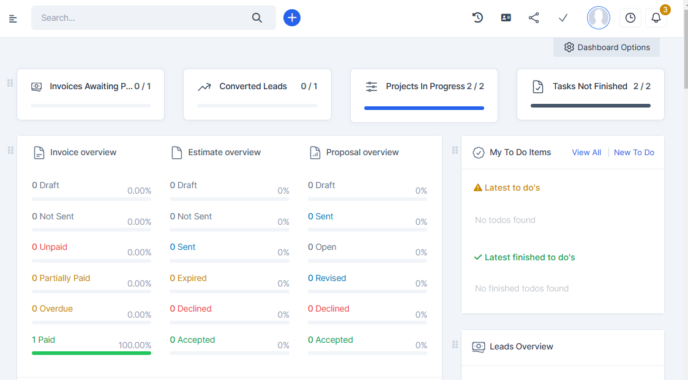
Task: Click View All in My To Do Items
Action: (x=586, y=152)
